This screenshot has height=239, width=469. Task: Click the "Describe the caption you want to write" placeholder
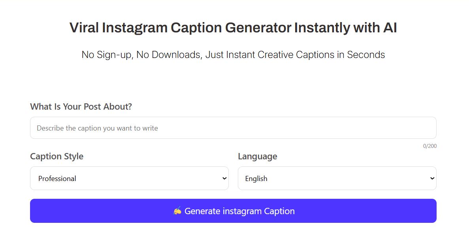tap(97, 128)
